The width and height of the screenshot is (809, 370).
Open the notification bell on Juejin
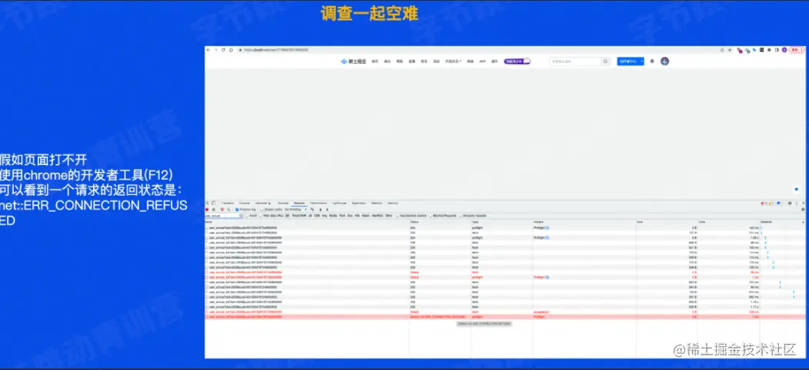click(x=652, y=61)
